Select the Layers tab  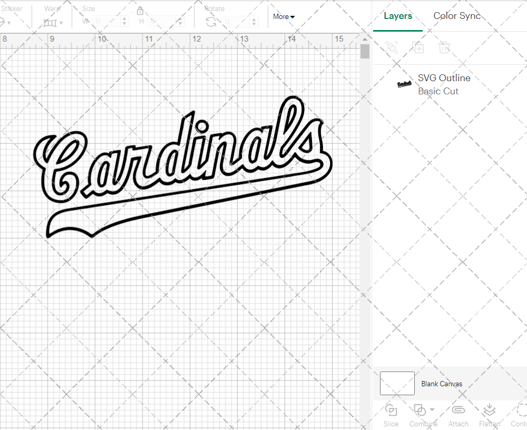(x=398, y=16)
